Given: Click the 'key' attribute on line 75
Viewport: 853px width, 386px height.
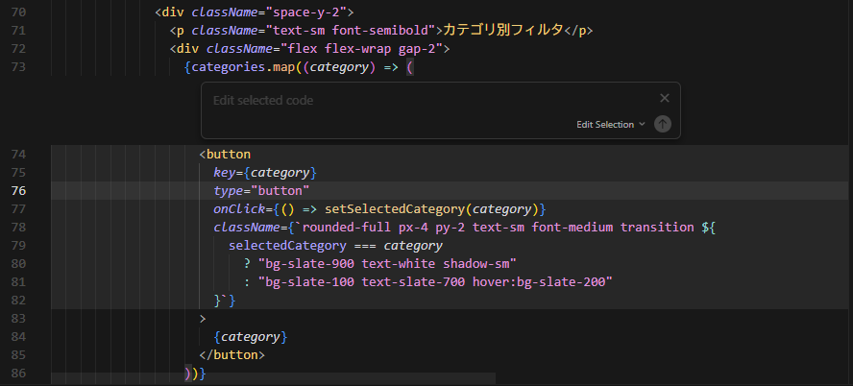Looking at the screenshot, I should coord(224,173).
